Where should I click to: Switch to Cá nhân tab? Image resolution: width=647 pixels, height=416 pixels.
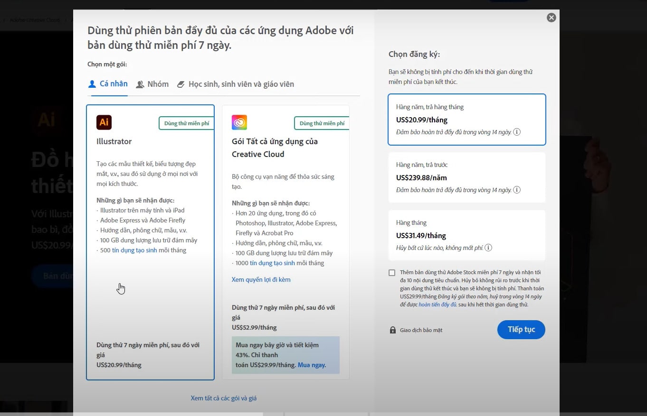[108, 84]
